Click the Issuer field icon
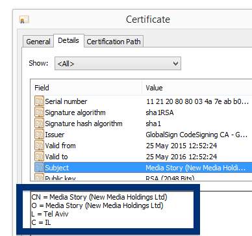This screenshot has height=236, width=252. tap(39, 135)
